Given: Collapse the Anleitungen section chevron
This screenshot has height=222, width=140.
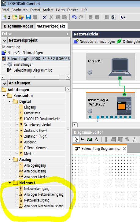Looking at the screenshot, I should (4, 83).
